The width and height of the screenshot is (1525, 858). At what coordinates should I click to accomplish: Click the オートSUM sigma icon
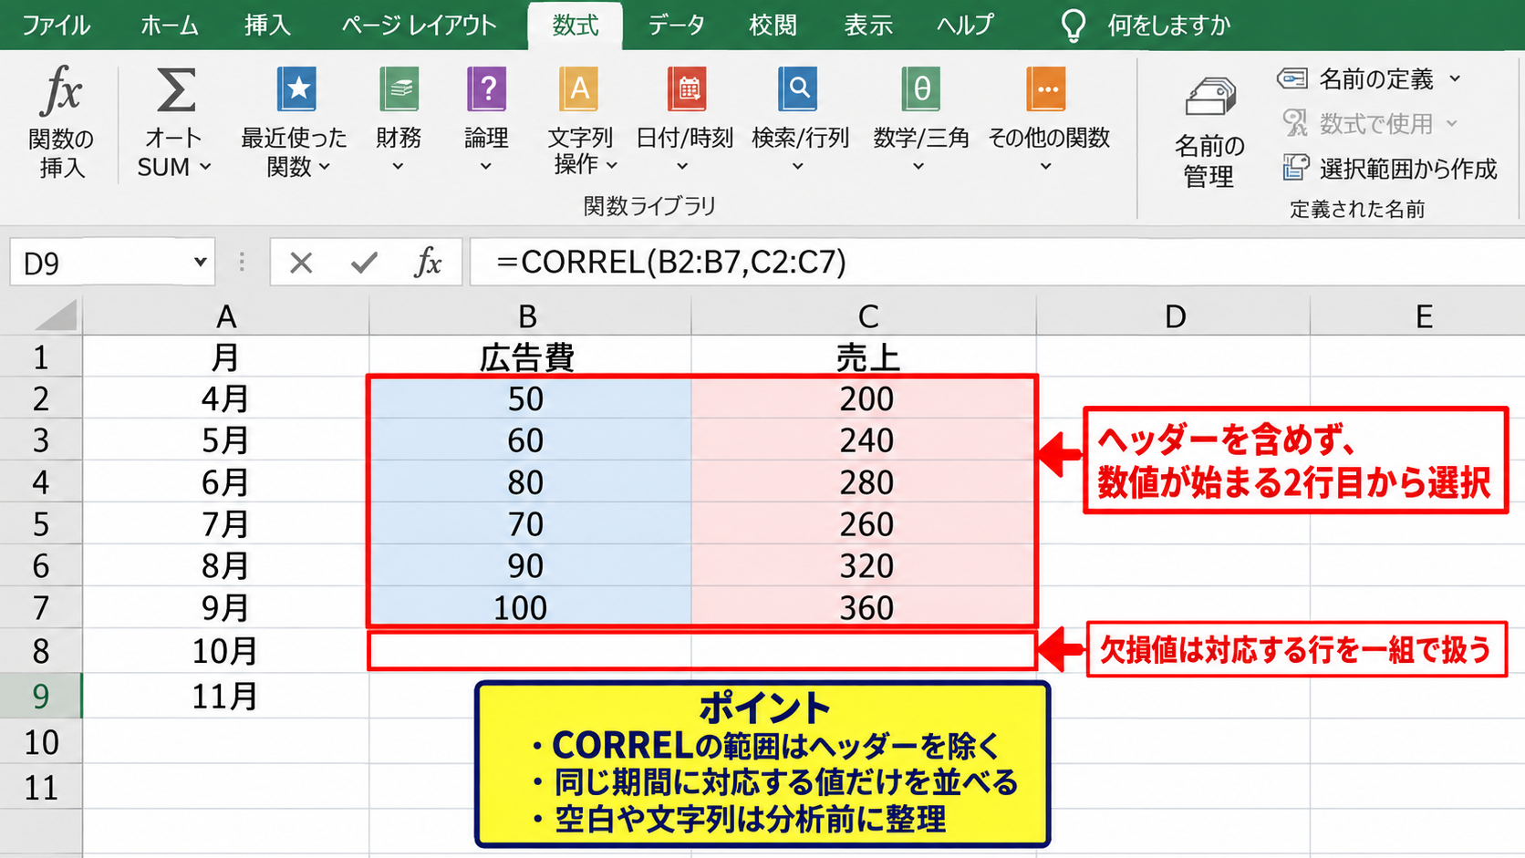174,90
